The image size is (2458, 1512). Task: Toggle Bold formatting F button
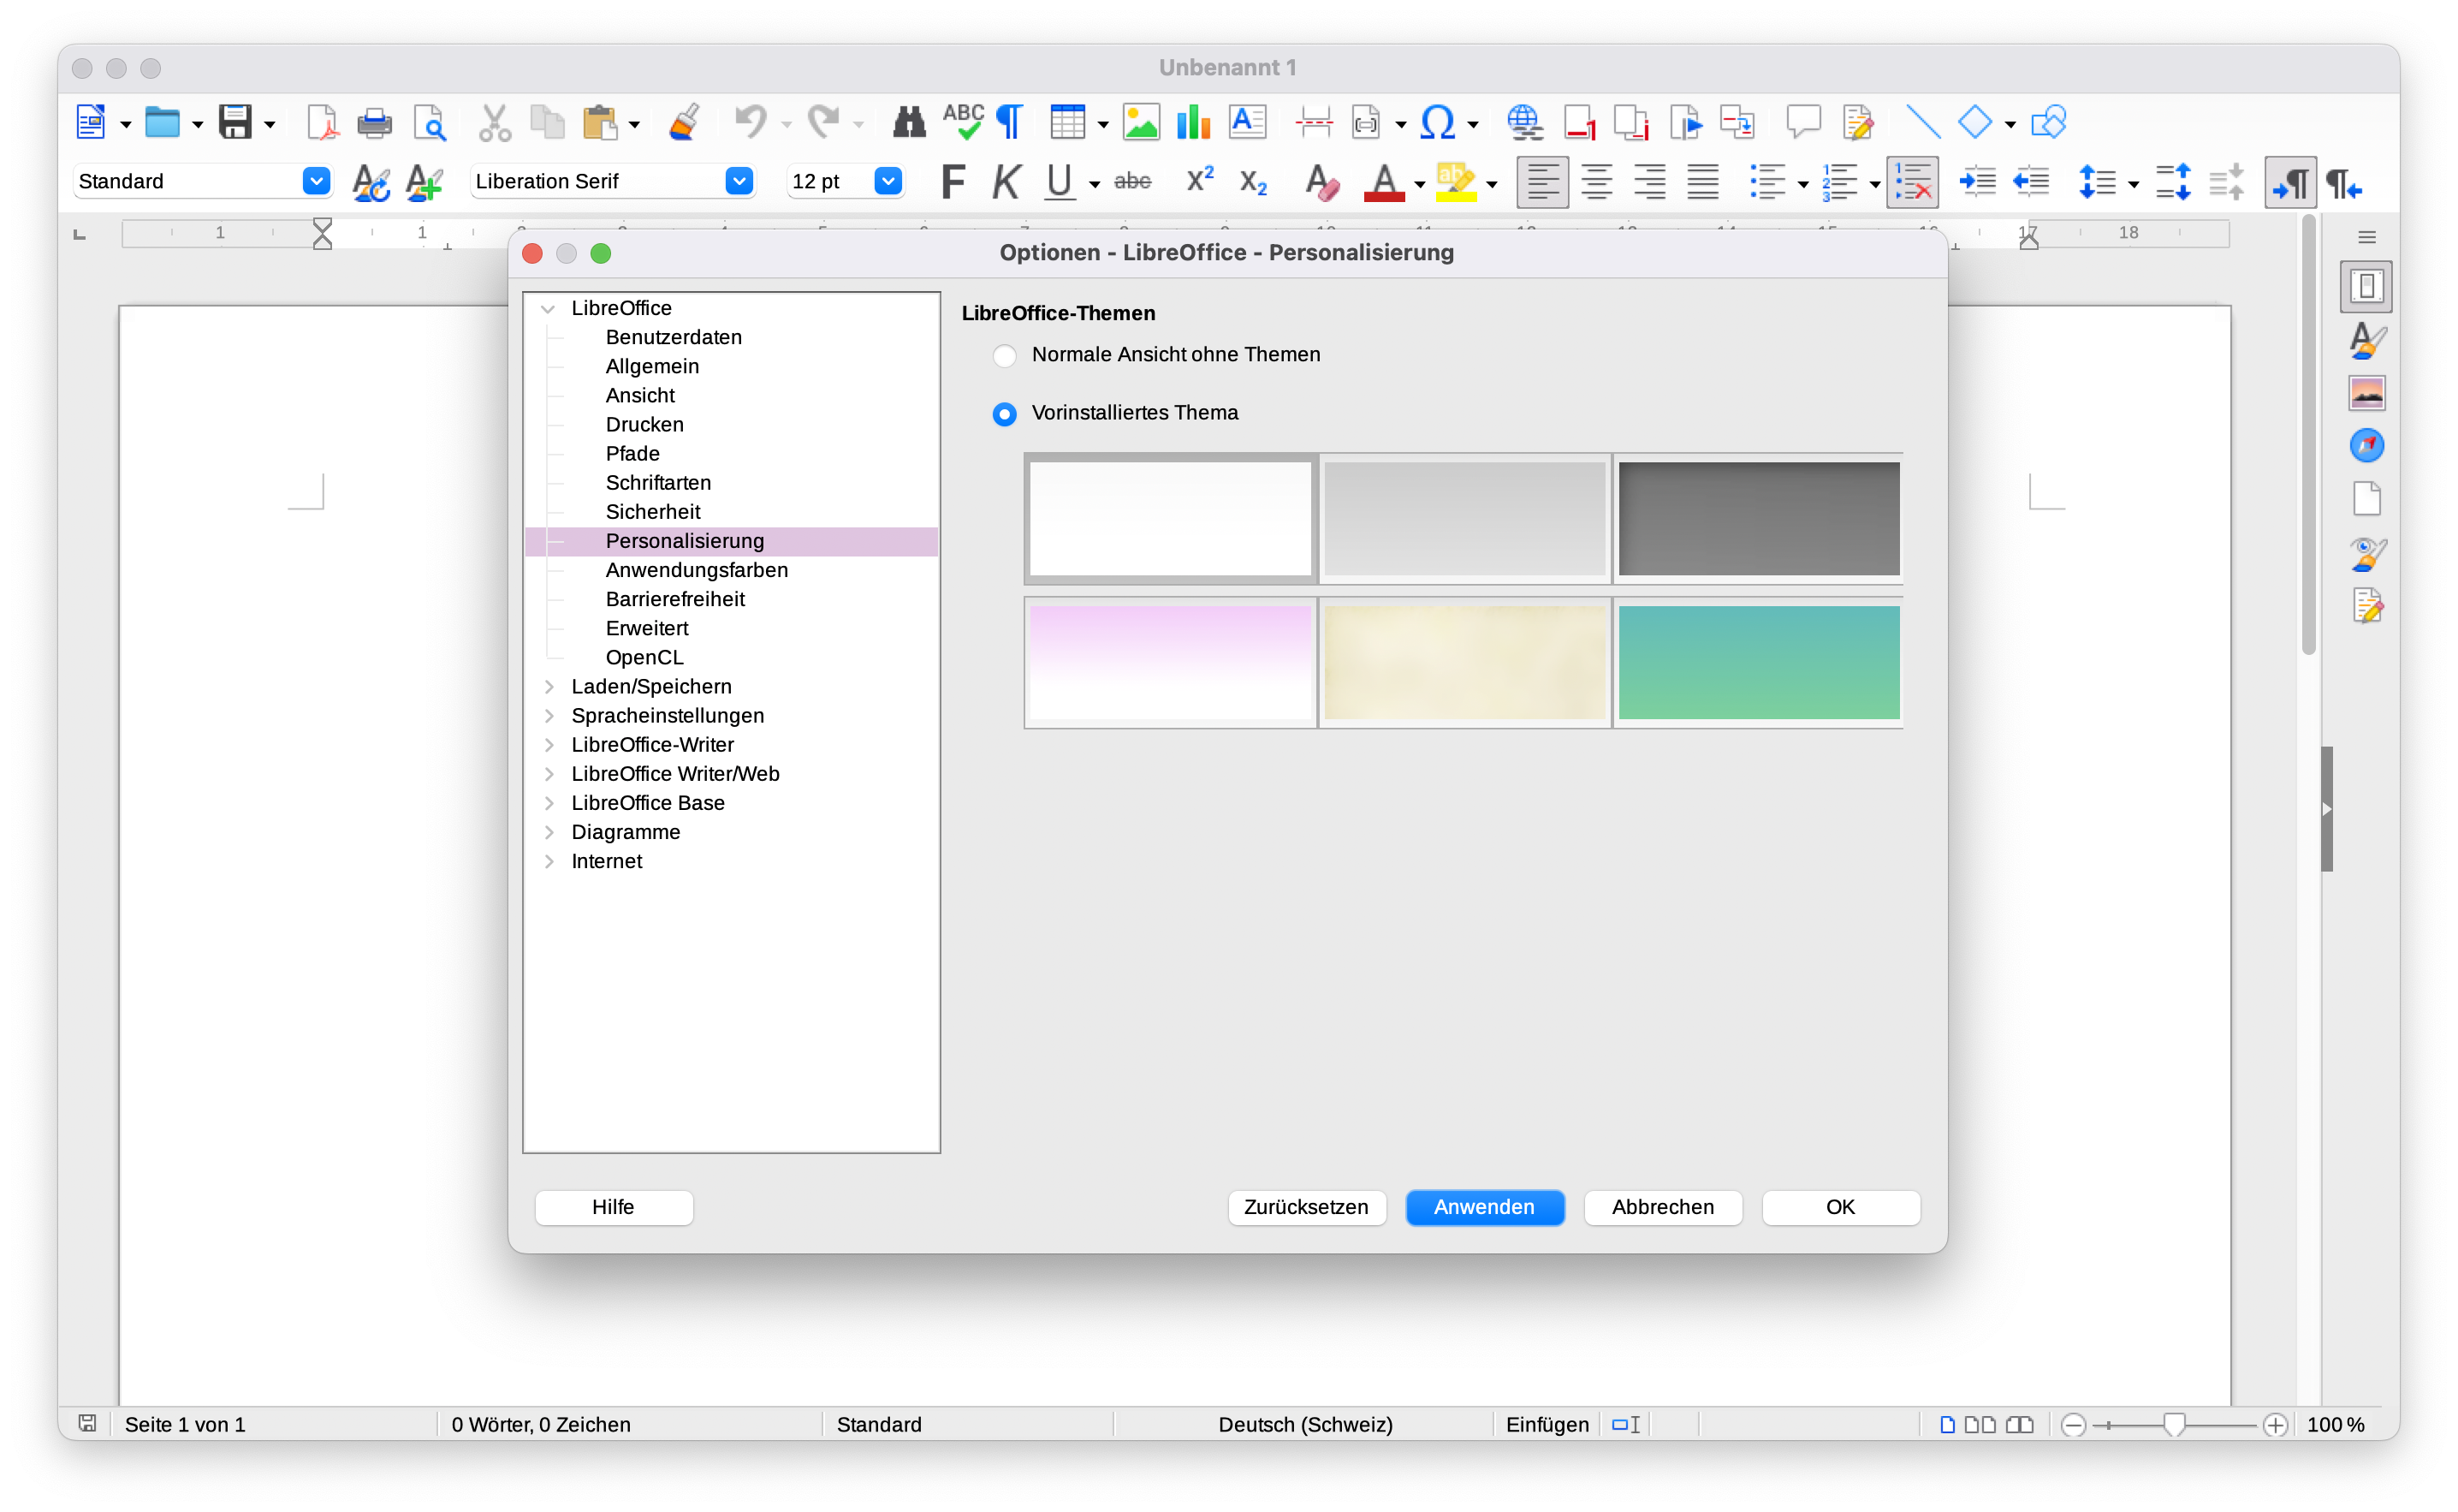coord(953,182)
